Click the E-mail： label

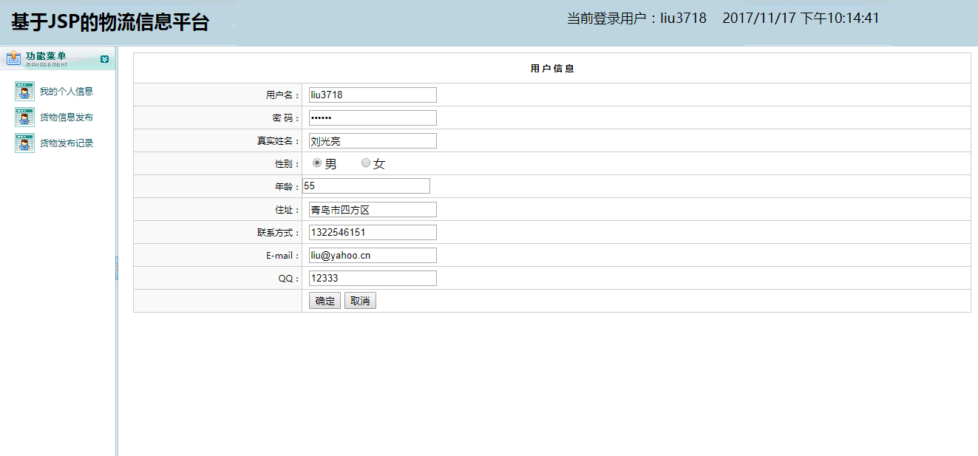tap(283, 256)
